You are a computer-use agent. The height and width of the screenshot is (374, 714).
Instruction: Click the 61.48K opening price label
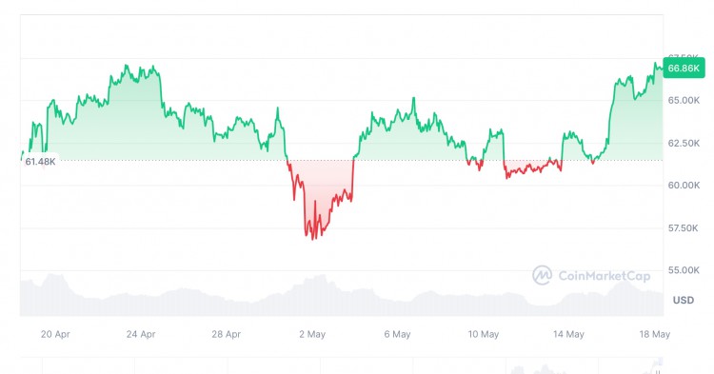[40, 162]
